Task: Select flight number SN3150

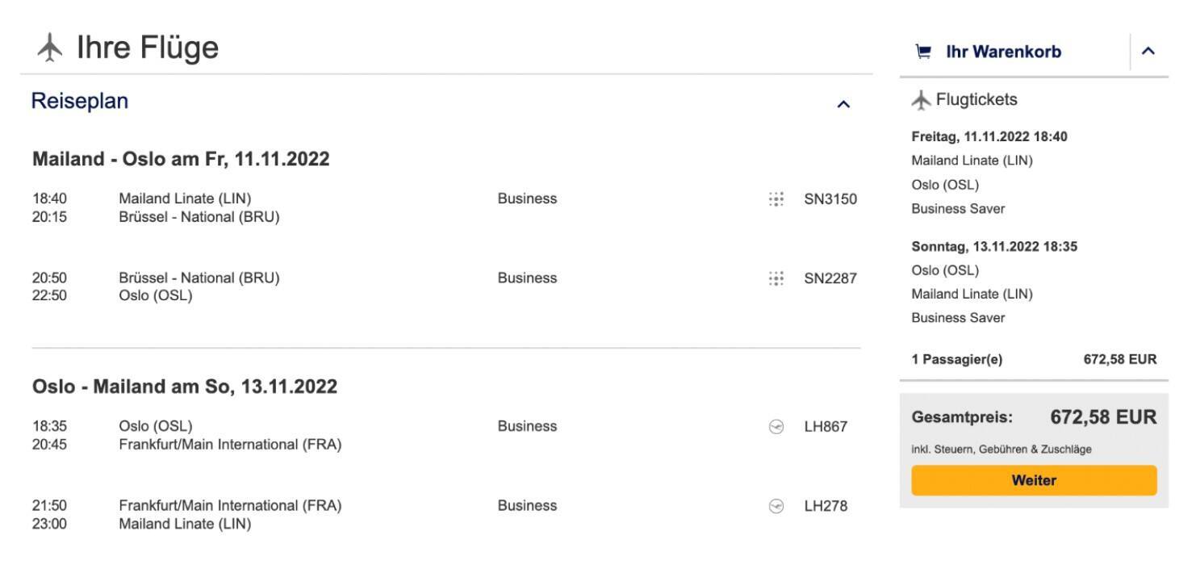Action: coord(830,199)
